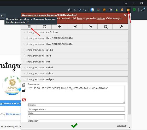The width and height of the screenshot is (147, 130).
Task: Click the "here" link in the banner
Action: (80, 18)
